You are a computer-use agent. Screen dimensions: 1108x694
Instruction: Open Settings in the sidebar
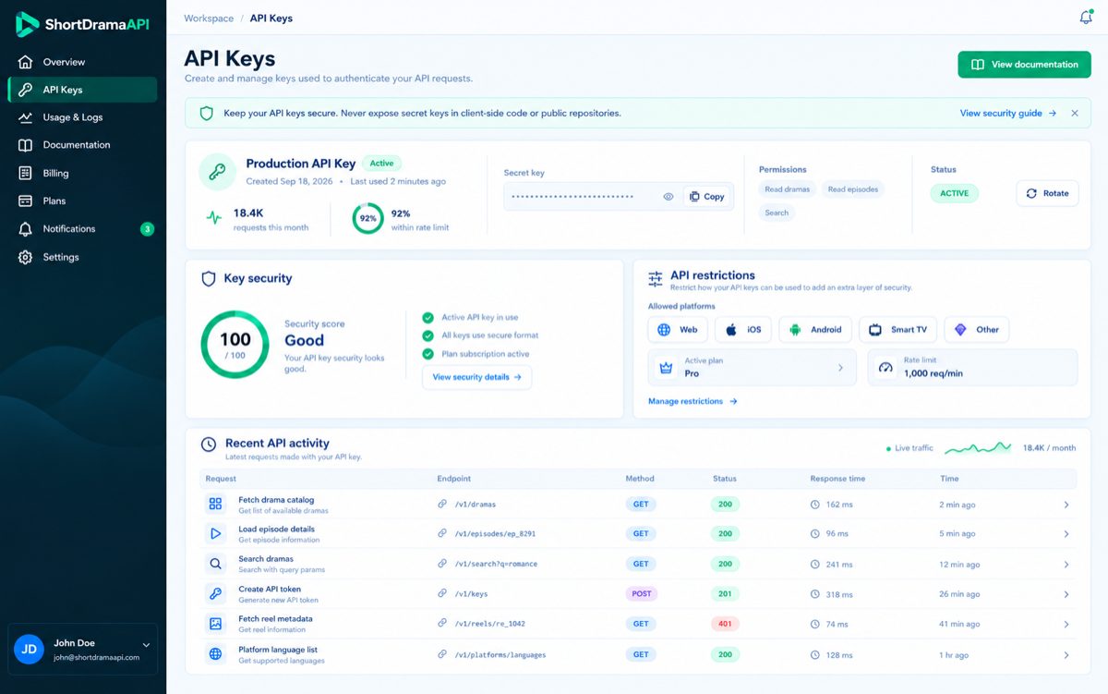(x=82, y=257)
